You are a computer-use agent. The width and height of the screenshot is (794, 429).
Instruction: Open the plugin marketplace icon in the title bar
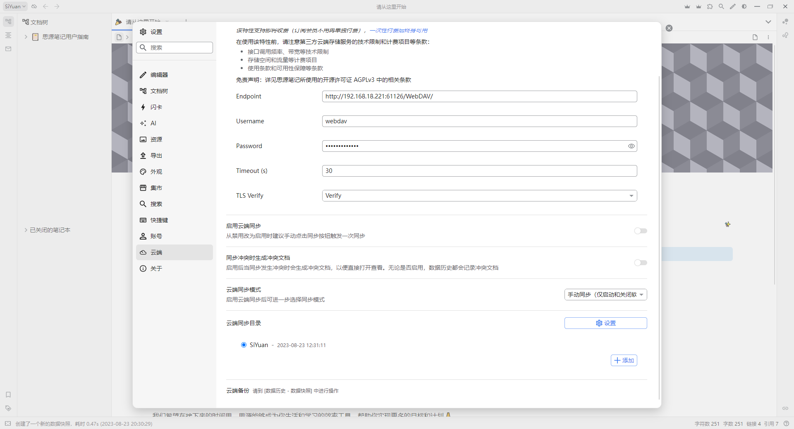(710, 6)
